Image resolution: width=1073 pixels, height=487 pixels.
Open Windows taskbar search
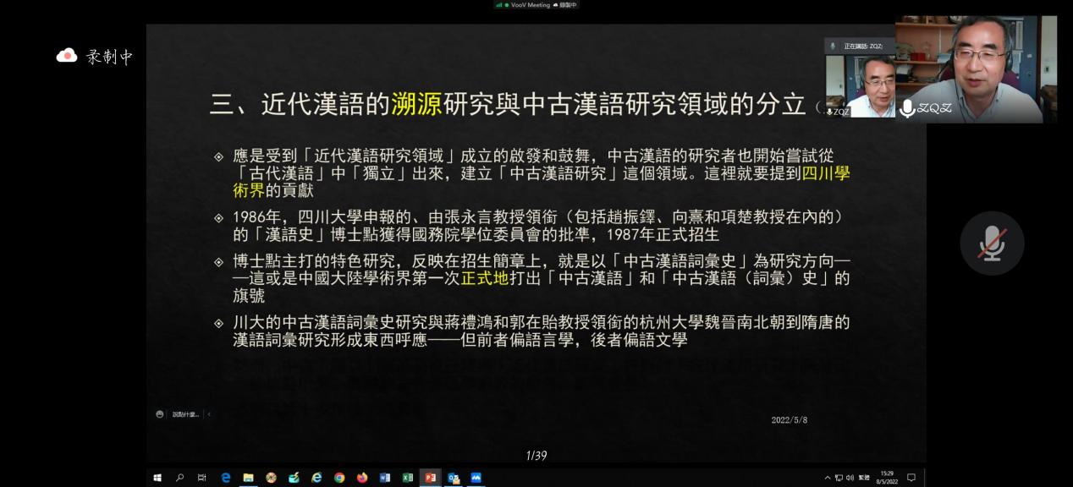click(179, 478)
